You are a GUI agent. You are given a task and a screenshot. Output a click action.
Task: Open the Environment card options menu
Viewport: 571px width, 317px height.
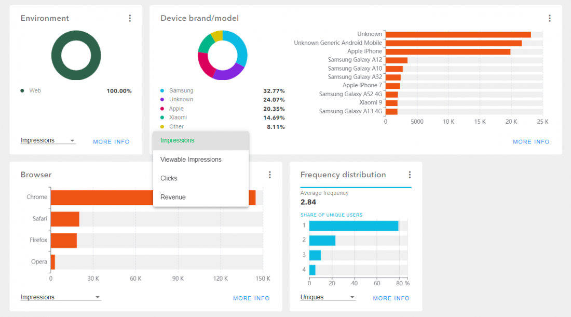click(x=130, y=18)
